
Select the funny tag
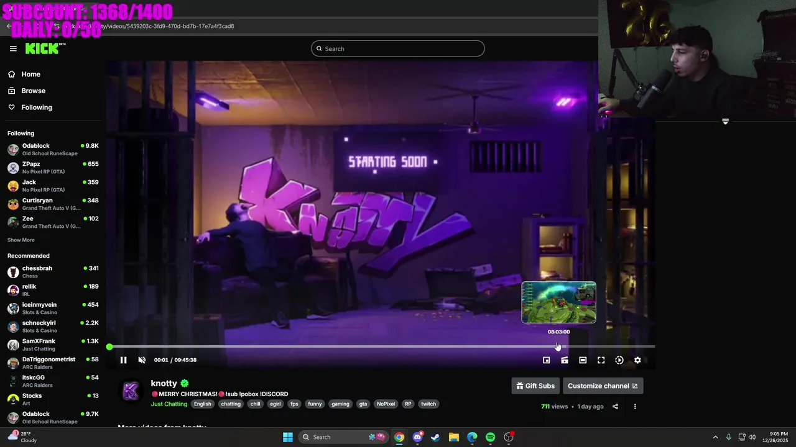coord(315,404)
